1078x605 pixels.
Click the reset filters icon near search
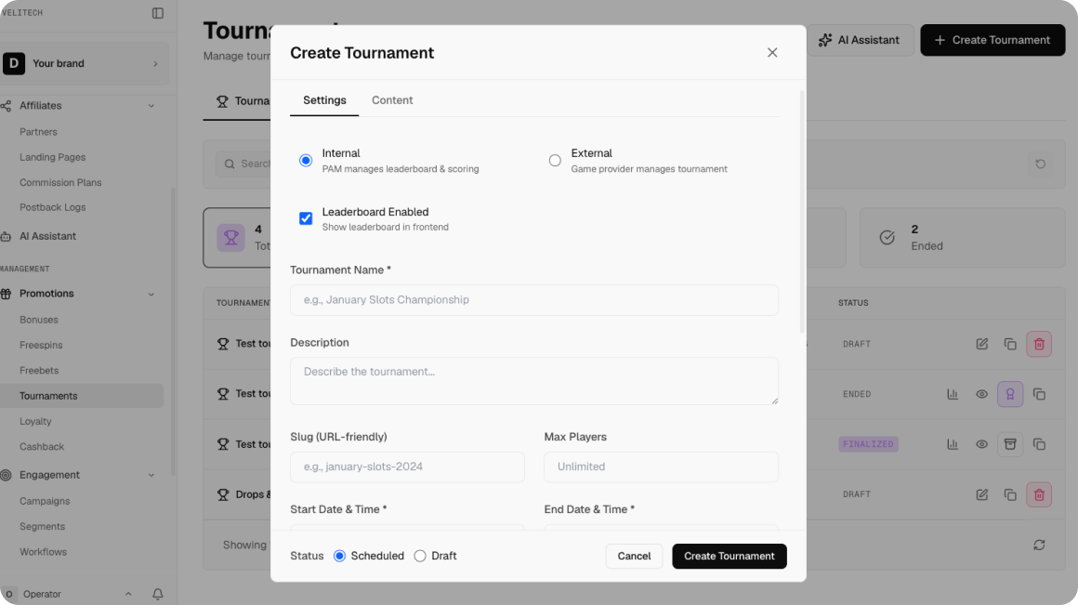click(1040, 164)
